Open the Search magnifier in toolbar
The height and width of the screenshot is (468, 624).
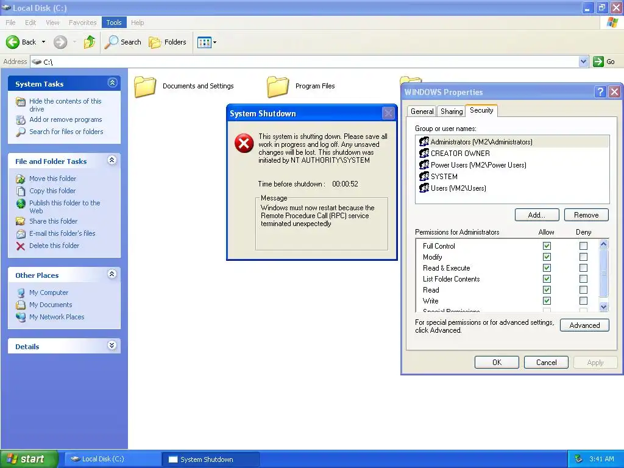(x=111, y=42)
